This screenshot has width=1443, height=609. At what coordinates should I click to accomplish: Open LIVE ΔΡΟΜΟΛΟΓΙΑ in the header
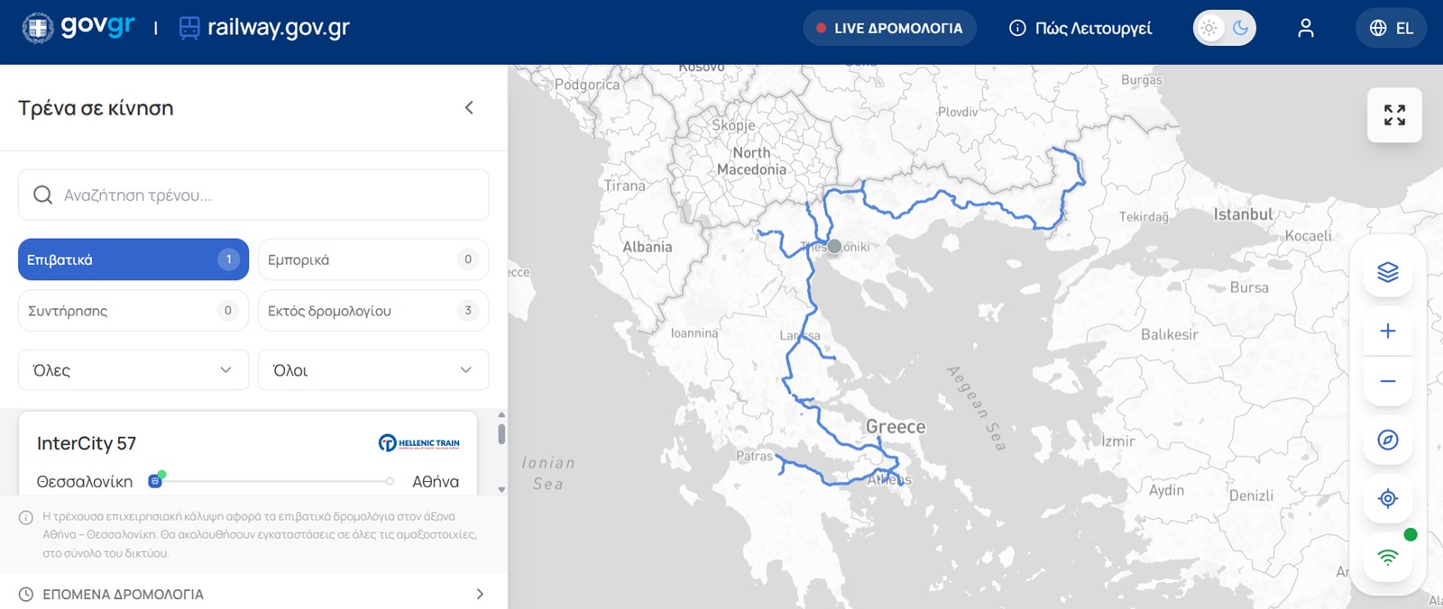click(889, 29)
